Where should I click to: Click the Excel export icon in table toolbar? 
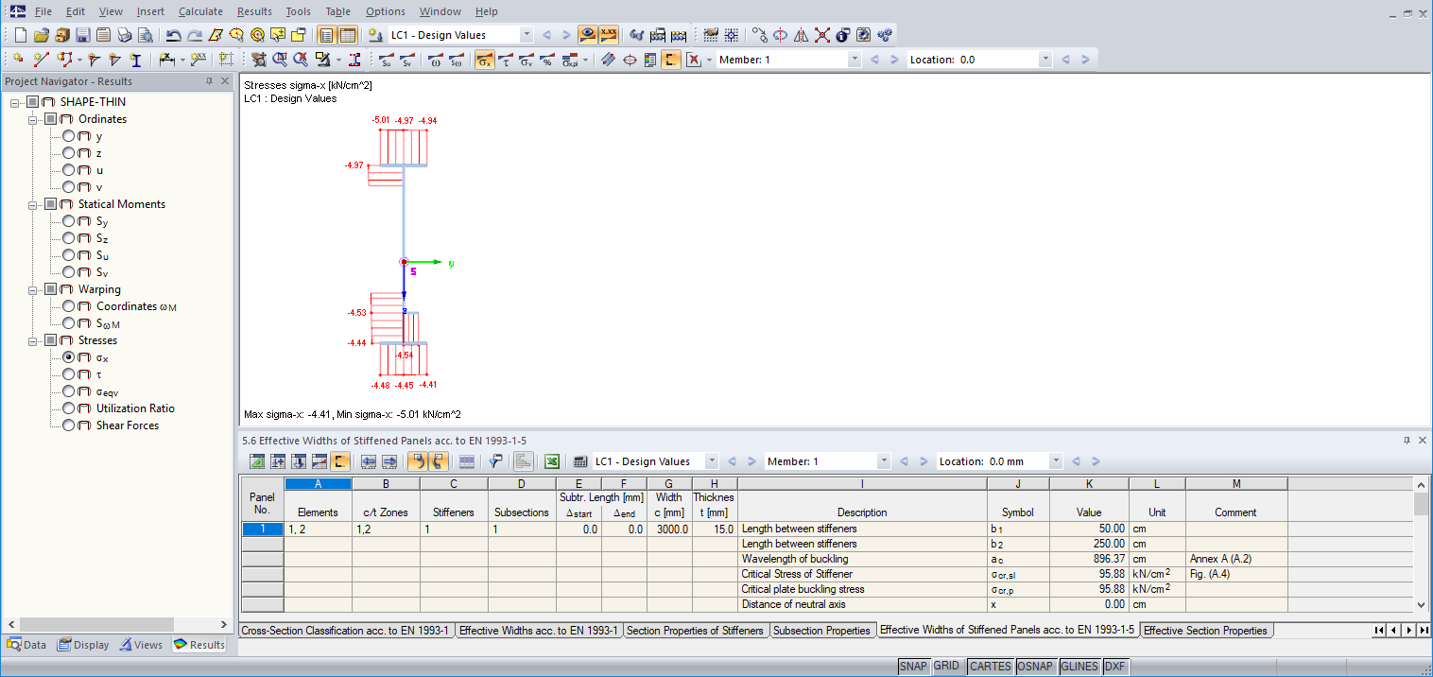coord(552,461)
